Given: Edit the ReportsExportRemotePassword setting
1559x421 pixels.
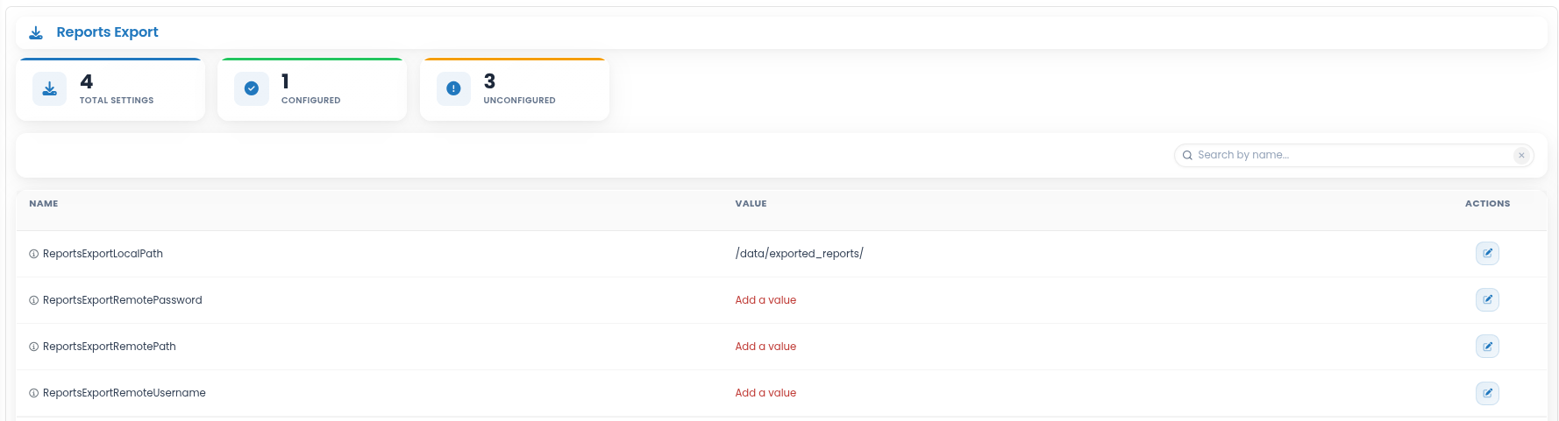Looking at the screenshot, I should coord(1487,300).
